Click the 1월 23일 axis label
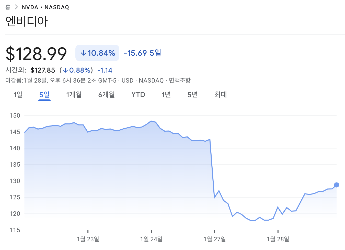Screen dimensions: 345x250 tap(88, 239)
